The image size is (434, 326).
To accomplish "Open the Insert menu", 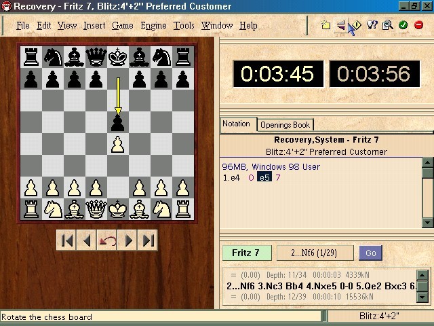I will click(x=94, y=26).
